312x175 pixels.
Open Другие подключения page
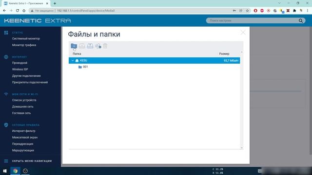click(26, 76)
